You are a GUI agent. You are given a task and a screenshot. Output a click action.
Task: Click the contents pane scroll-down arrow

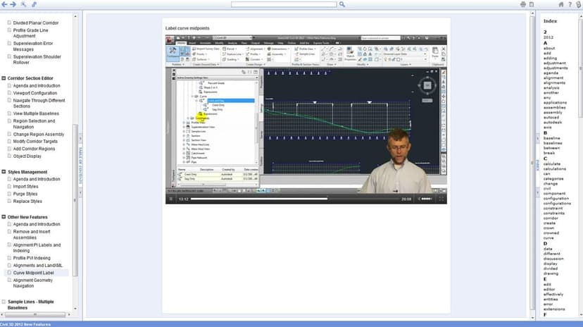pyautogui.click(x=75, y=309)
